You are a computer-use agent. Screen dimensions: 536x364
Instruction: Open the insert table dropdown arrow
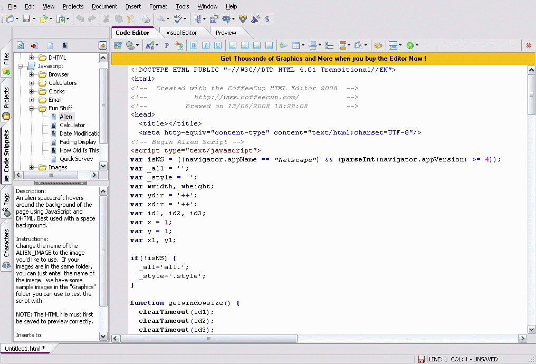click(x=303, y=45)
